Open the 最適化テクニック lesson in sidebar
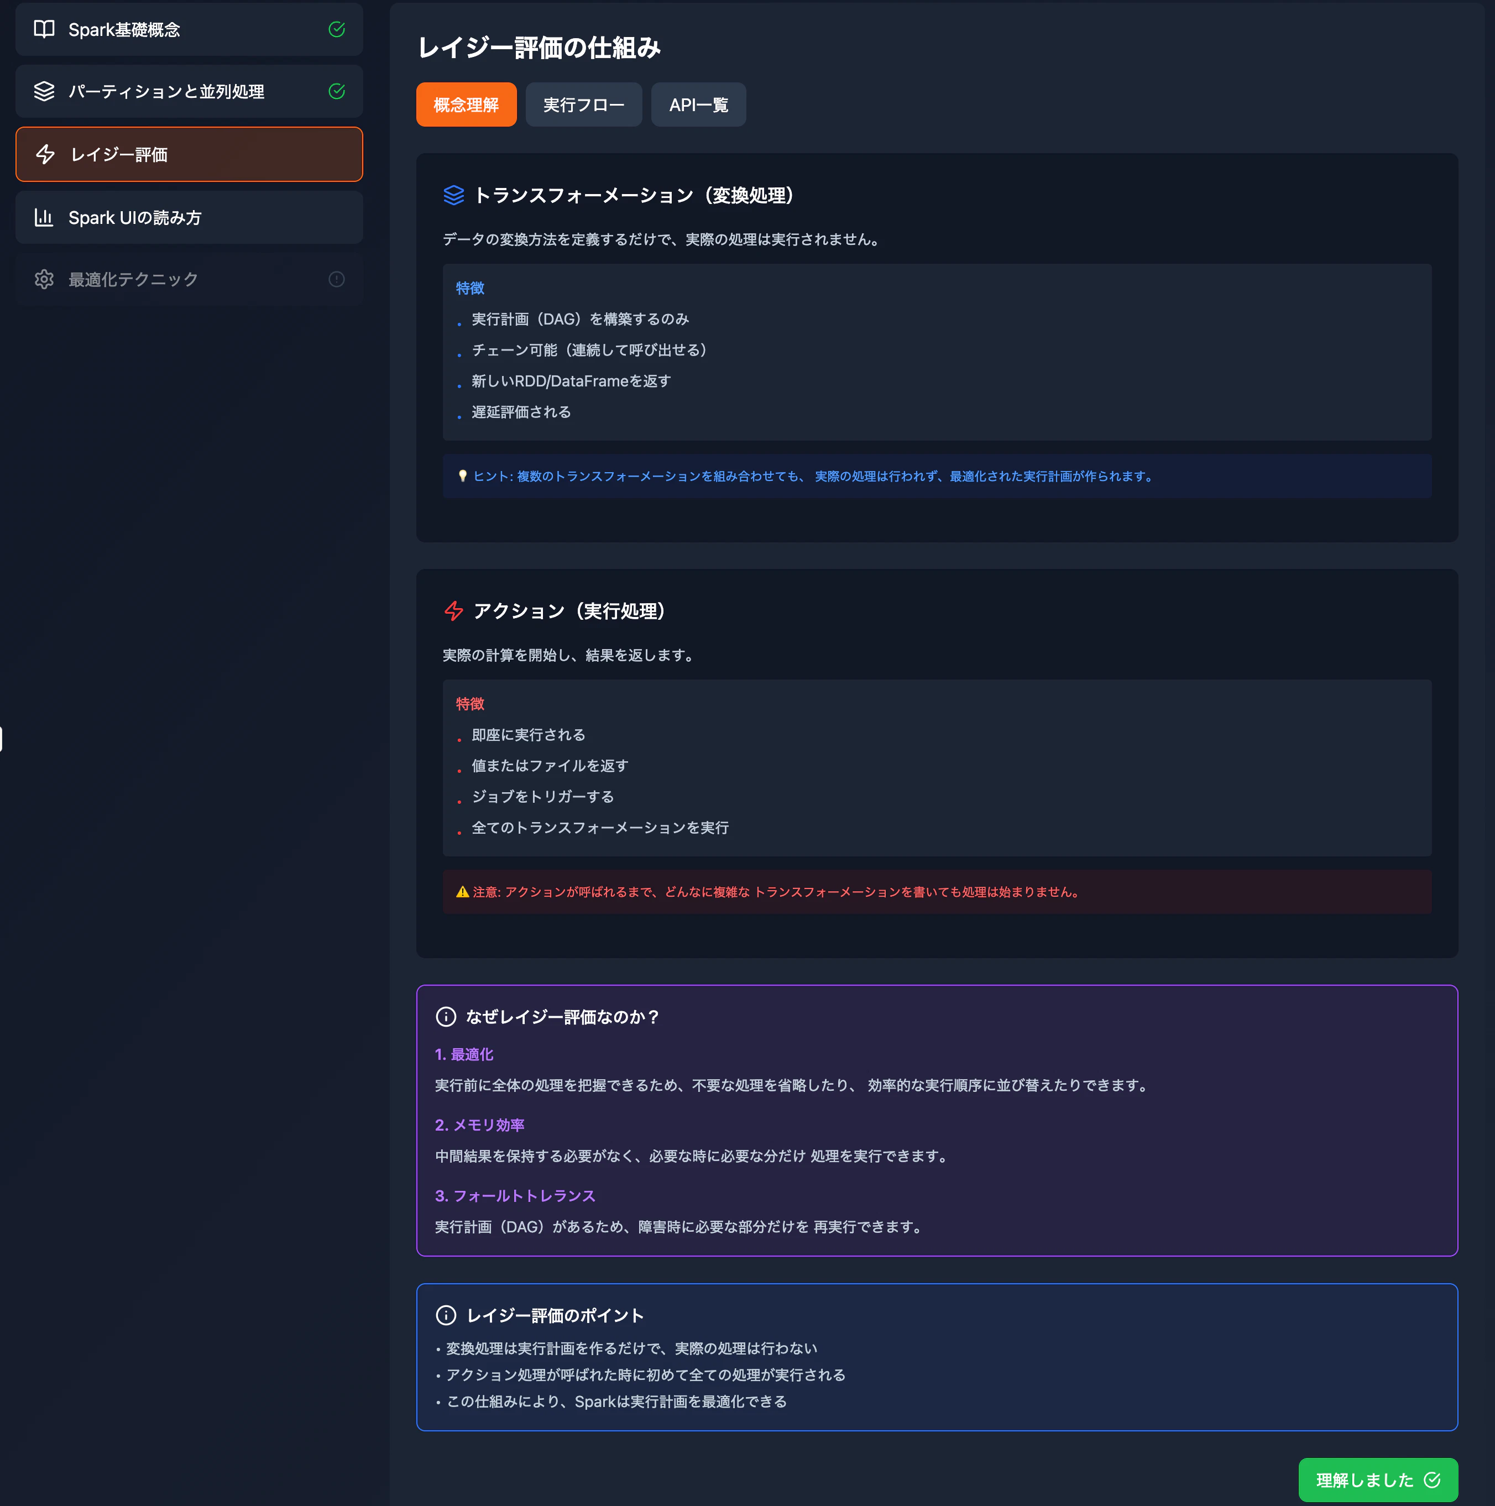 pyautogui.click(x=189, y=279)
